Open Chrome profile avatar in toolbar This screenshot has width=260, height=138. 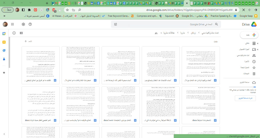click(x=17, y=10)
